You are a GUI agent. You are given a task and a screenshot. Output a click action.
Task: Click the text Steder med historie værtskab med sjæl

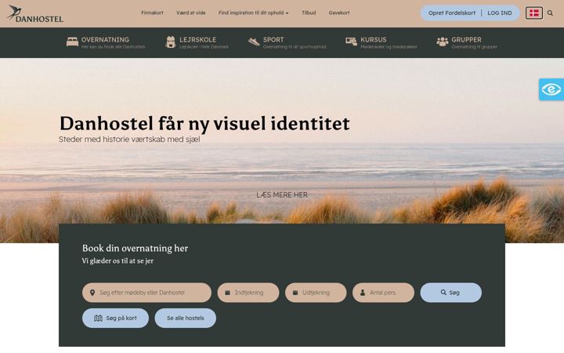click(x=129, y=140)
